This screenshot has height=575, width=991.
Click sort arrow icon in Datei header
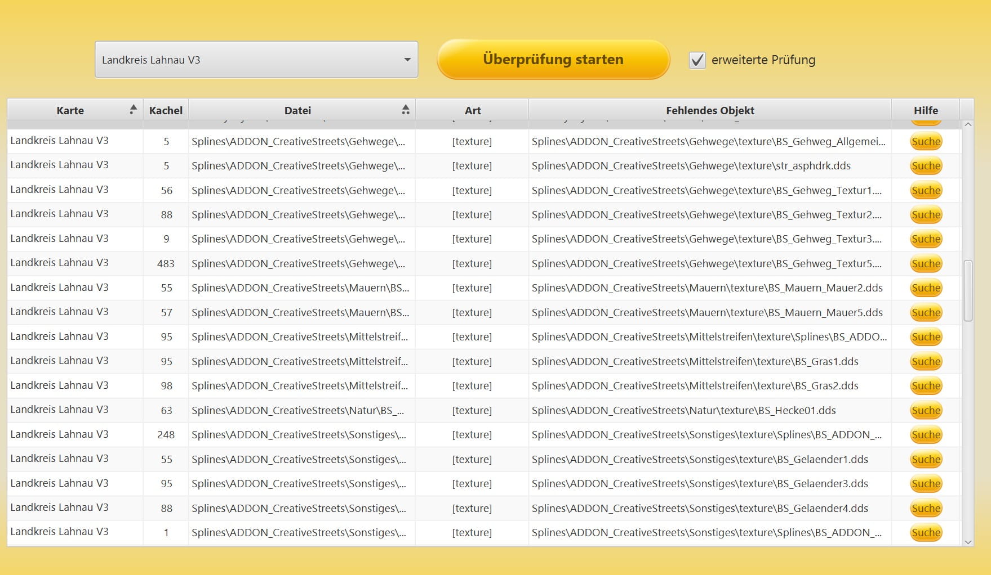[405, 110]
